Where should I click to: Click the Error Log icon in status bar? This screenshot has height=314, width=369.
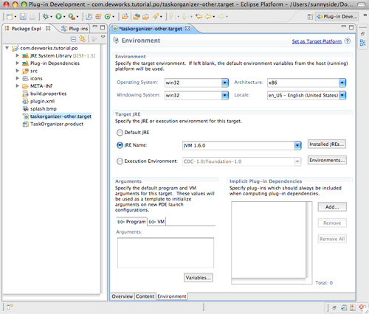tap(362, 307)
